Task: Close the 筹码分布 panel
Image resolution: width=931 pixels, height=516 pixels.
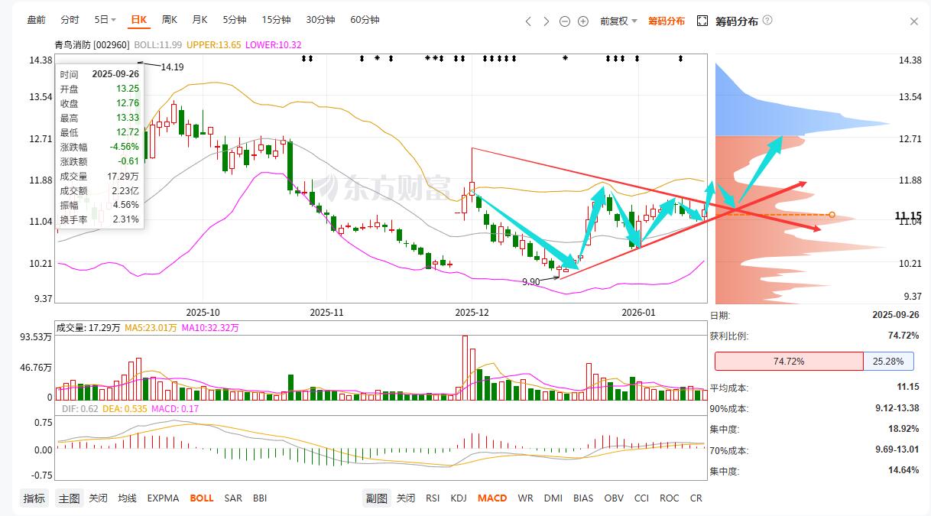Action: coord(914,21)
